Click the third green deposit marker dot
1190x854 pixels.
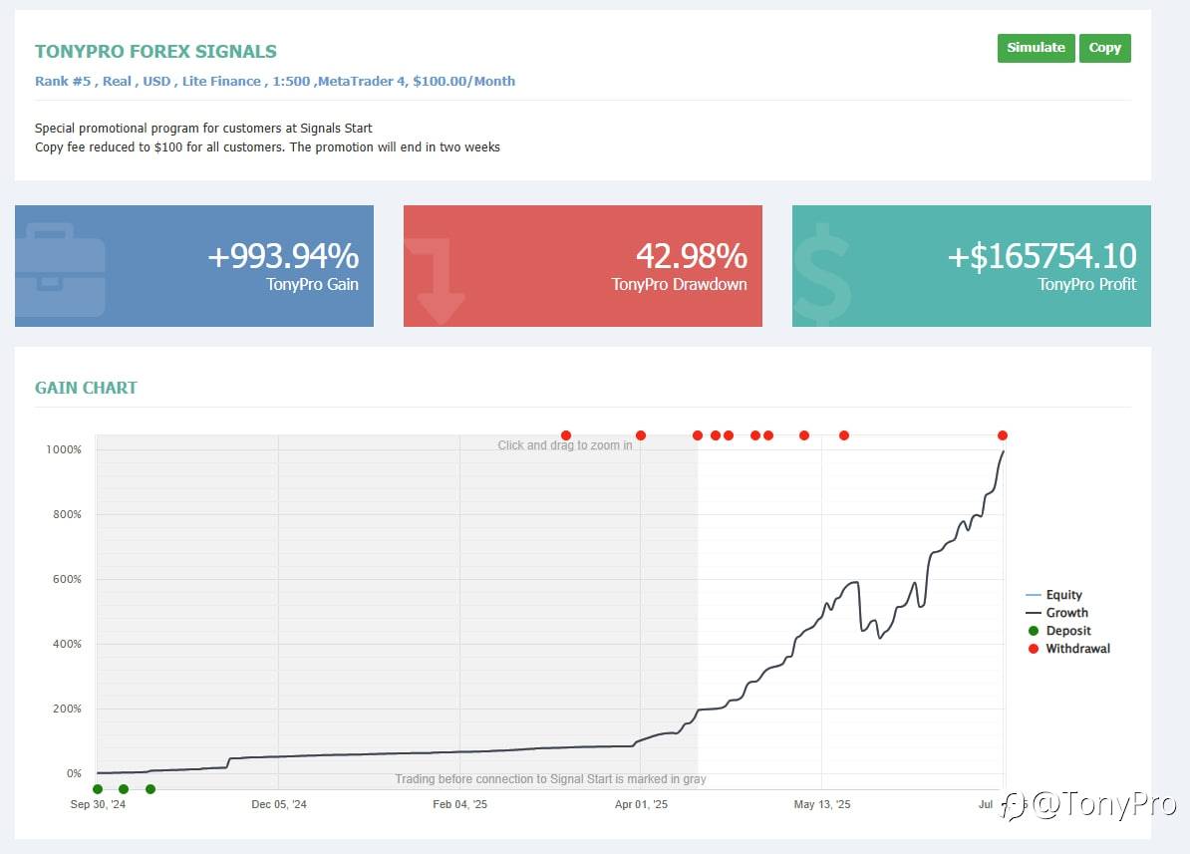[150, 789]
